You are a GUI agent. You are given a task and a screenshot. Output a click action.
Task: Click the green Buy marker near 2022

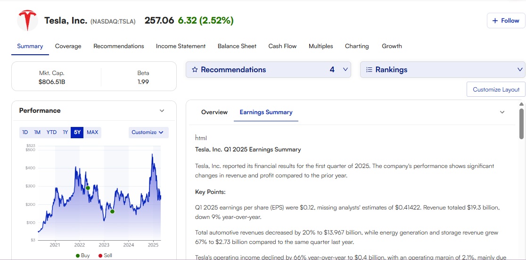pyautogui.click(x=88, y=188)
